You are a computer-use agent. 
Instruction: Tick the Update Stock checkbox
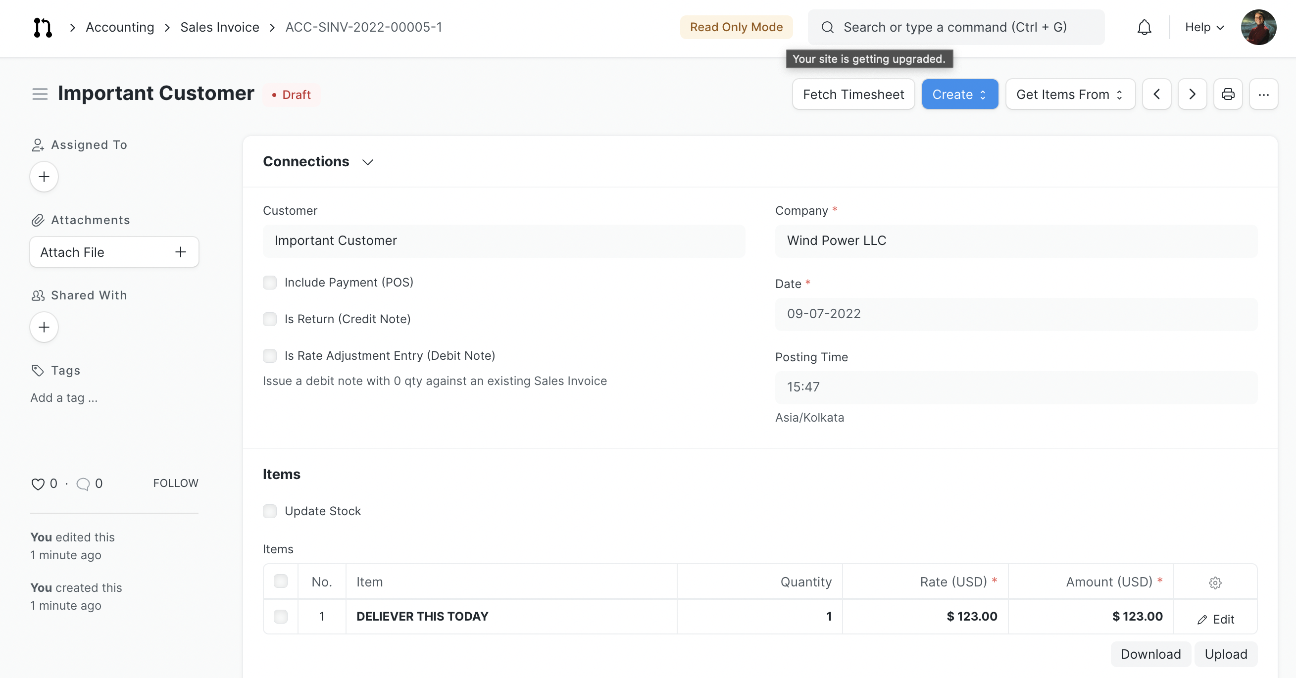point(270,512)
